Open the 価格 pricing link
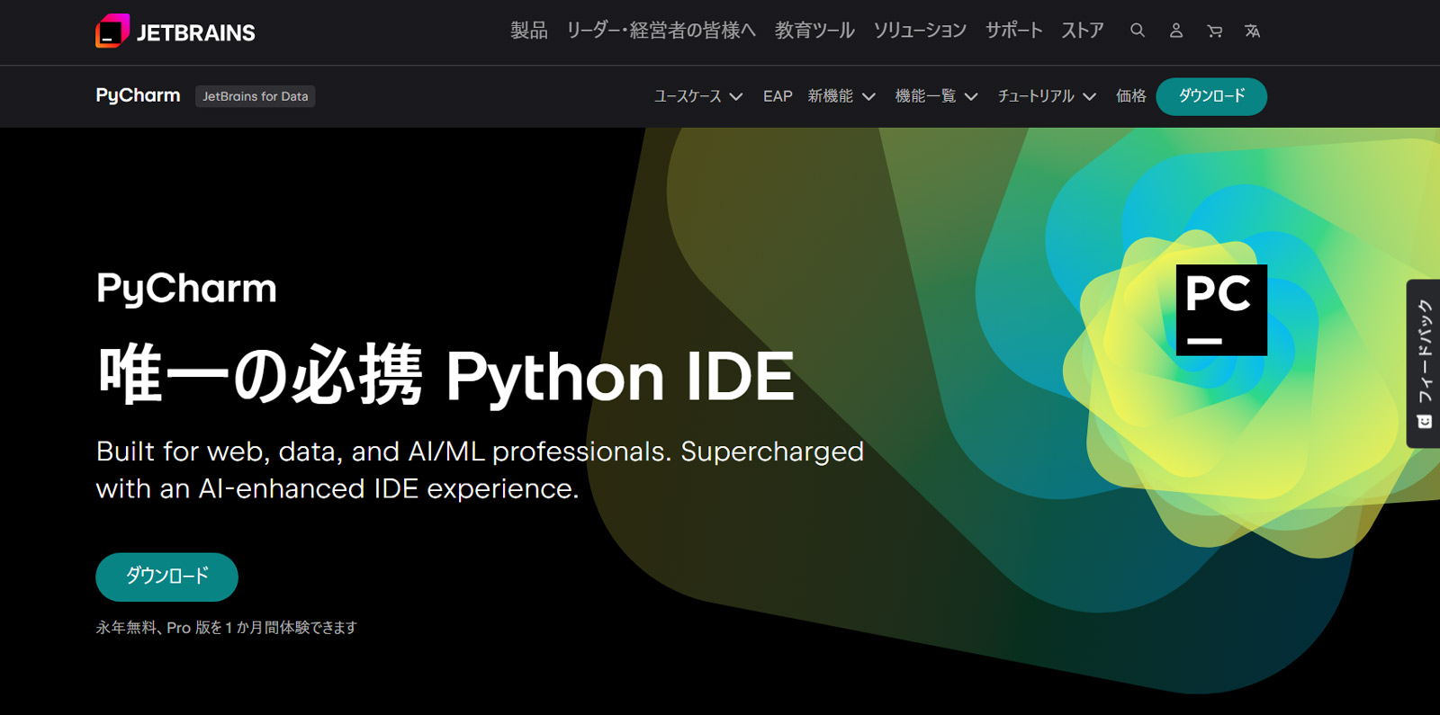 coord(1131,96)
